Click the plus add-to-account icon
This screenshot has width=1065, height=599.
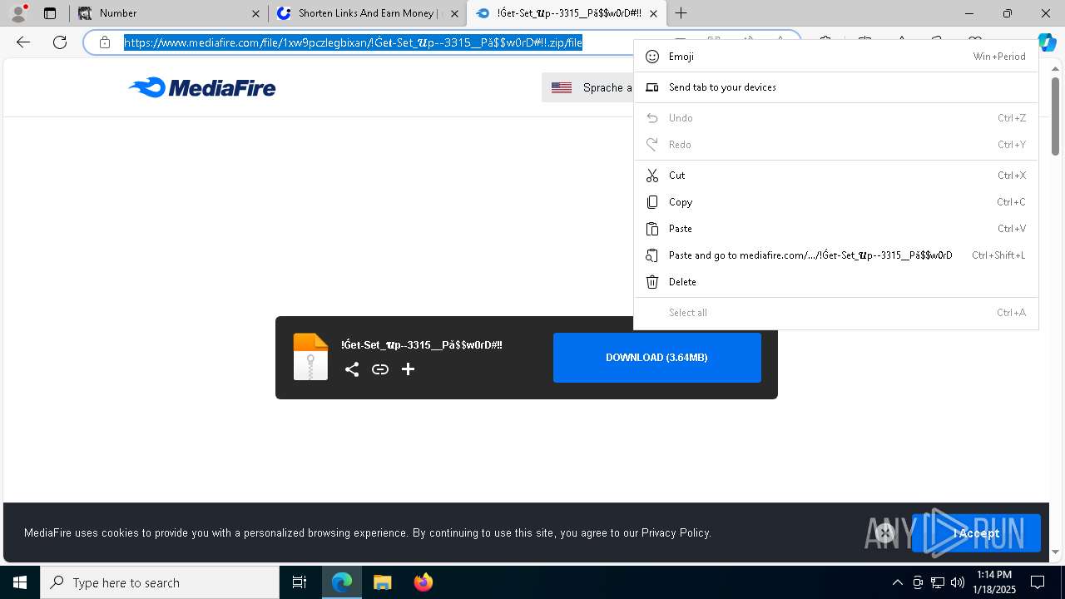click(408, 369)
